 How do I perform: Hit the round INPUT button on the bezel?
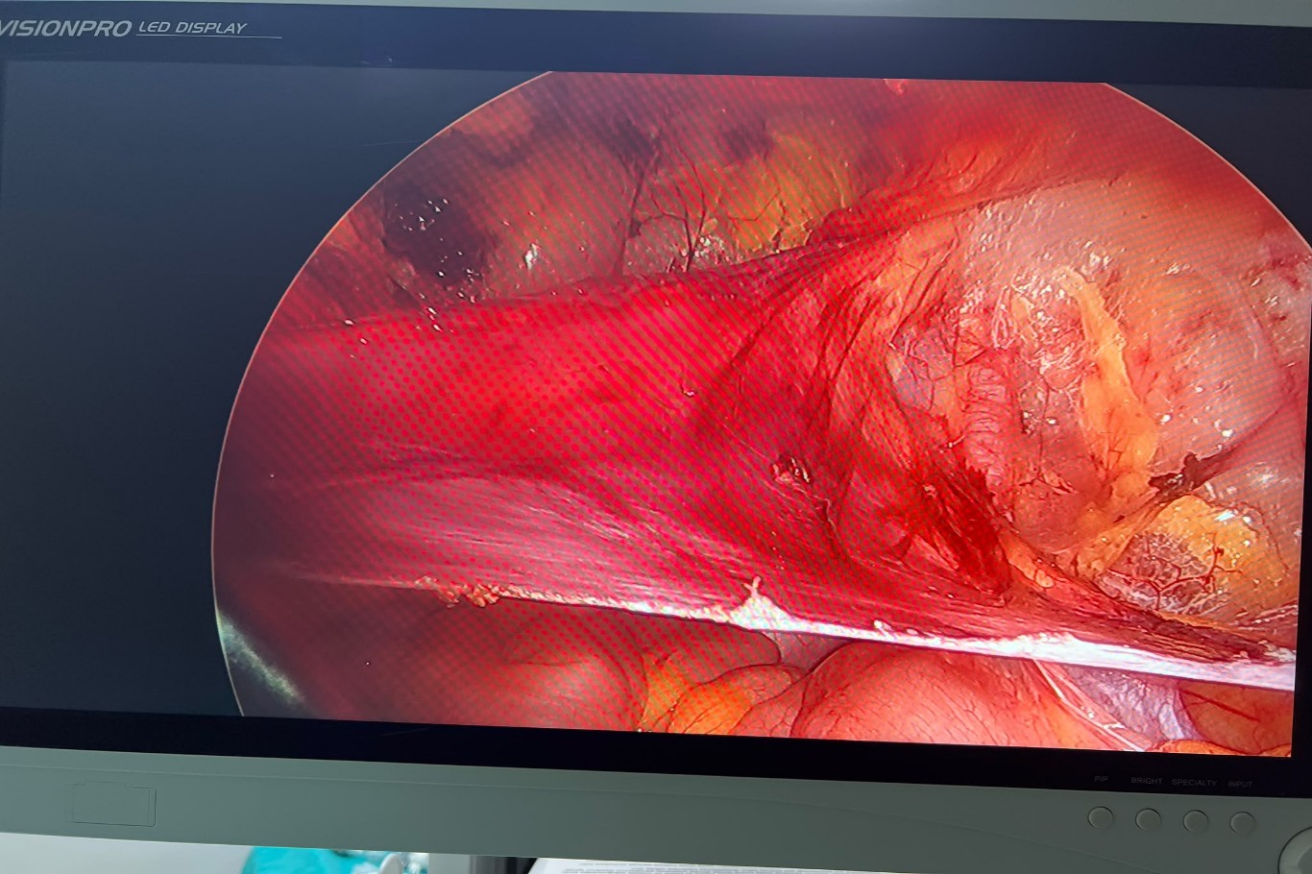[1243, 823]
